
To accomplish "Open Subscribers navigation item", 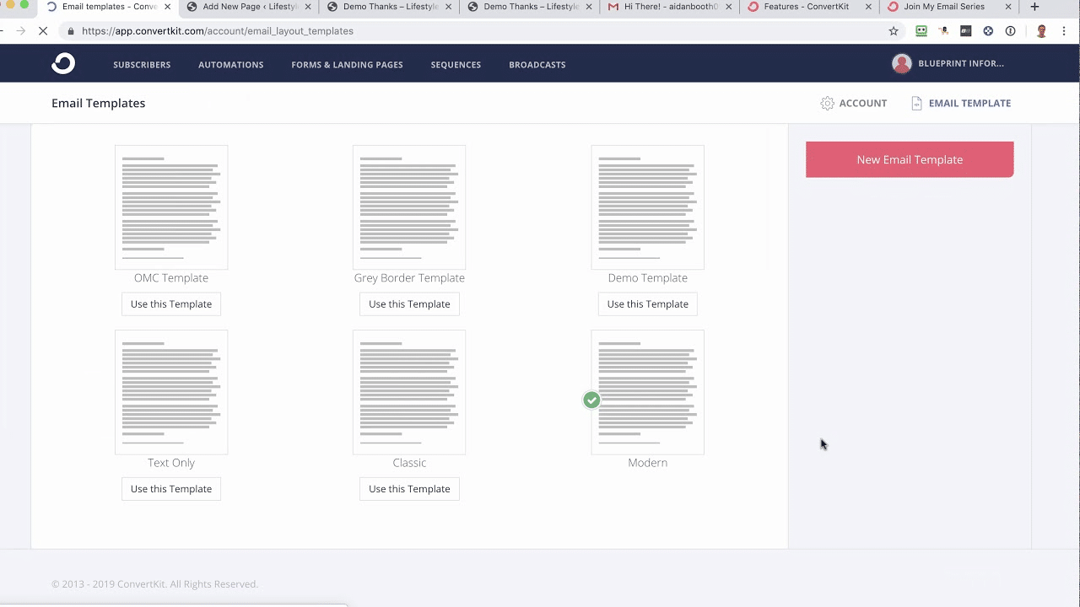I will (x=142, y=65).
